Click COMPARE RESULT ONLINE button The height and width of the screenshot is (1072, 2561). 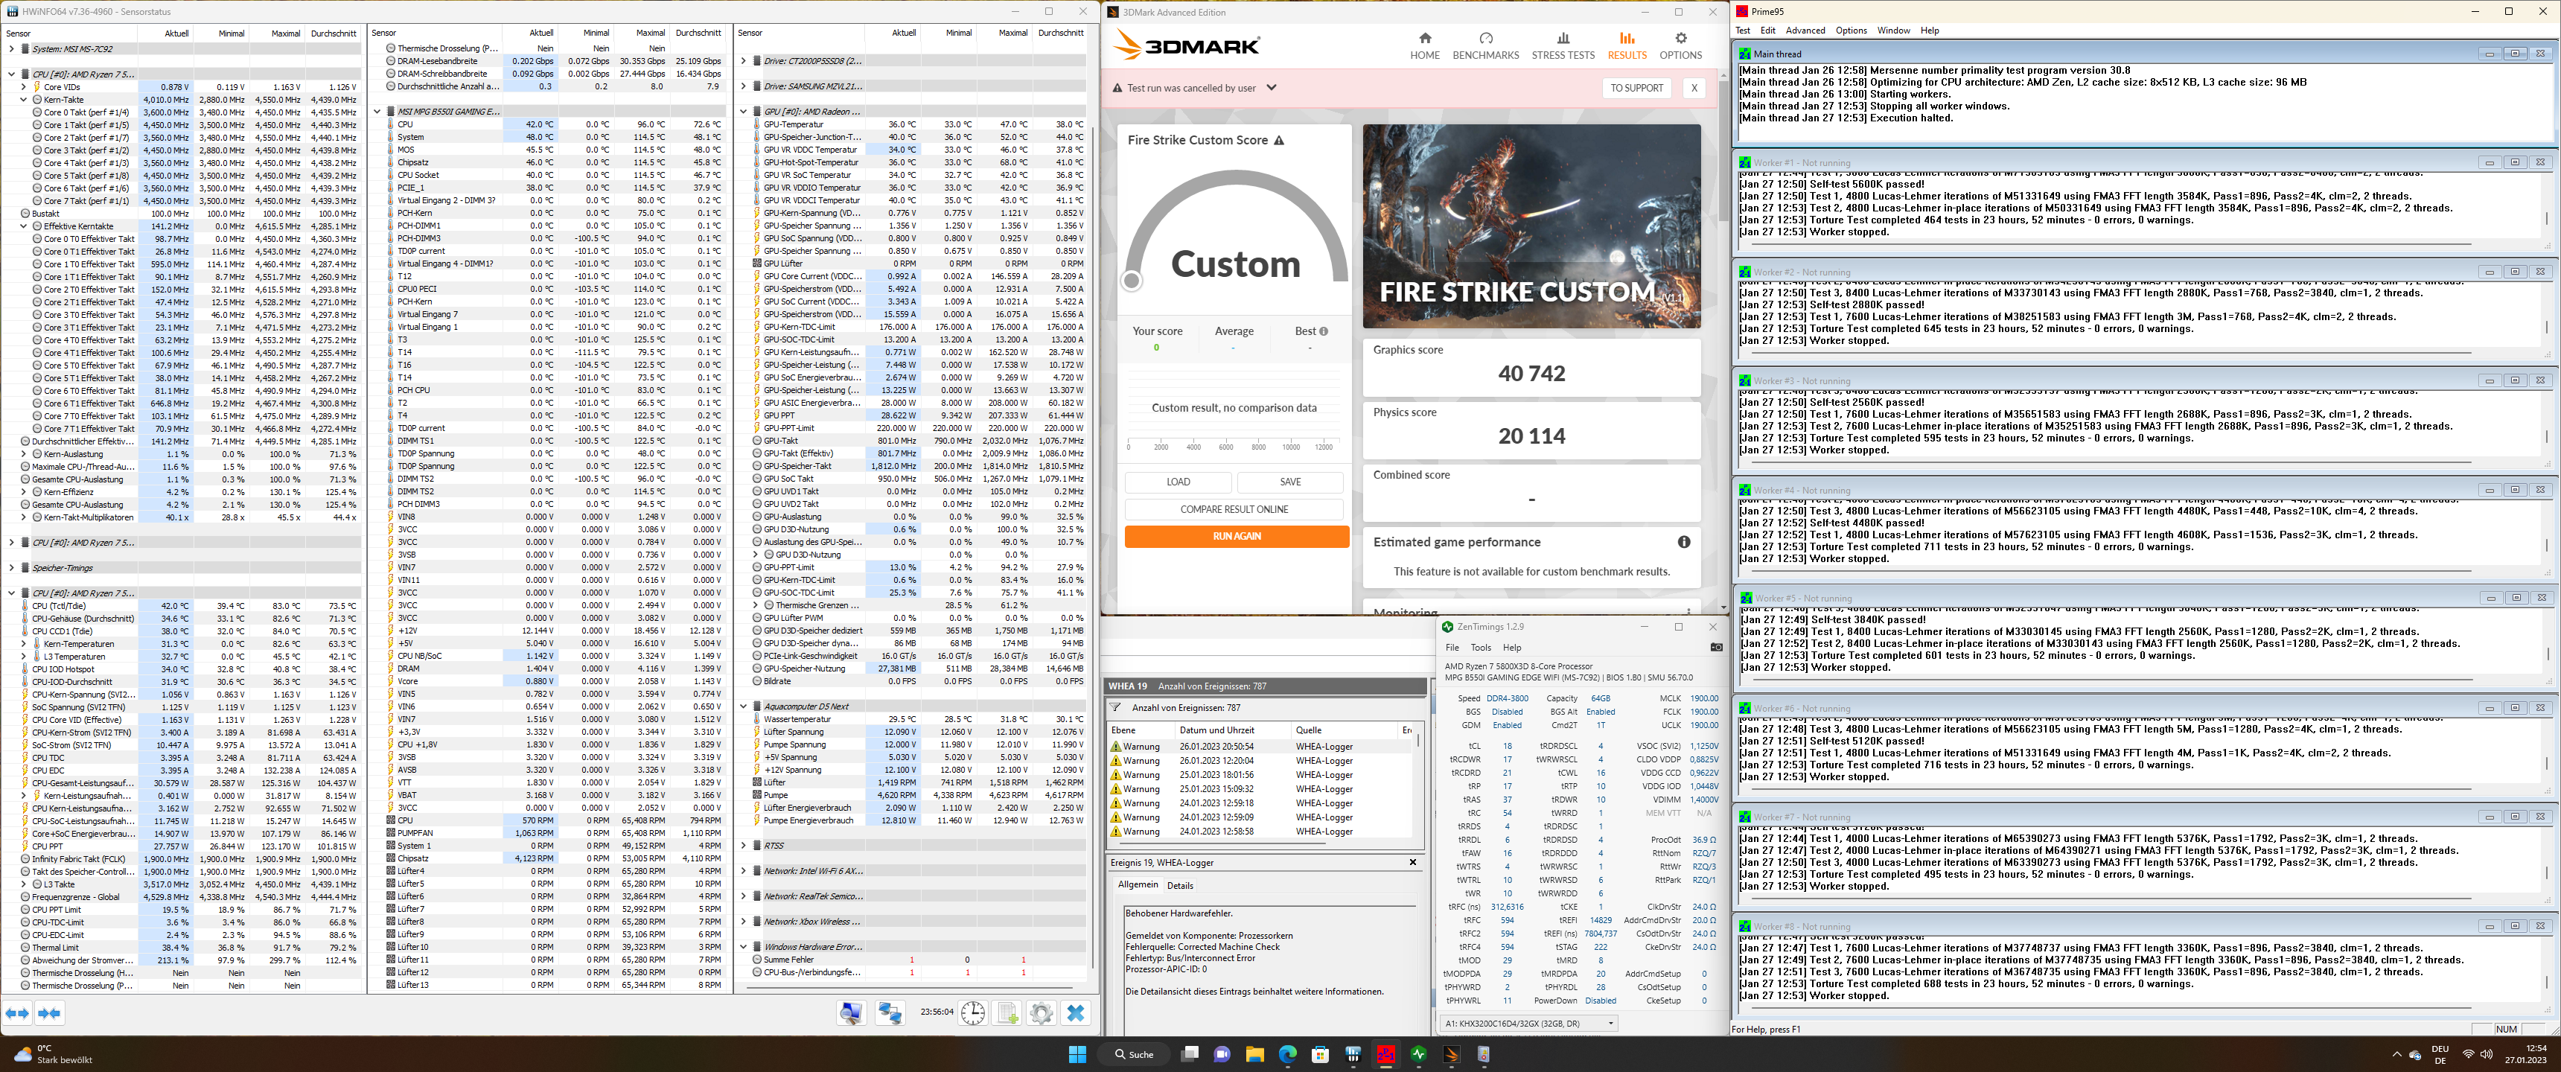point(1234,509)
